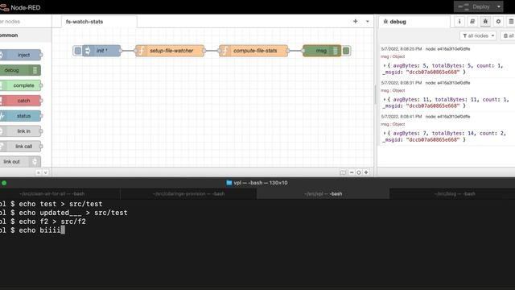Zoom out the flow canvas
The image size is (515, 290).
point(352,172)
